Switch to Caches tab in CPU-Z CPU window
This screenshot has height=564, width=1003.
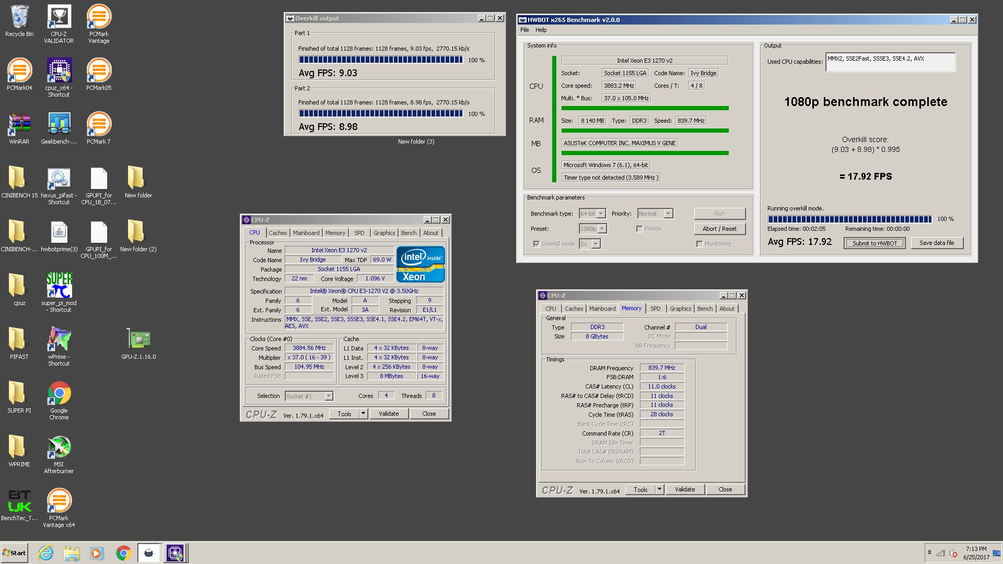tap(278, 233)
